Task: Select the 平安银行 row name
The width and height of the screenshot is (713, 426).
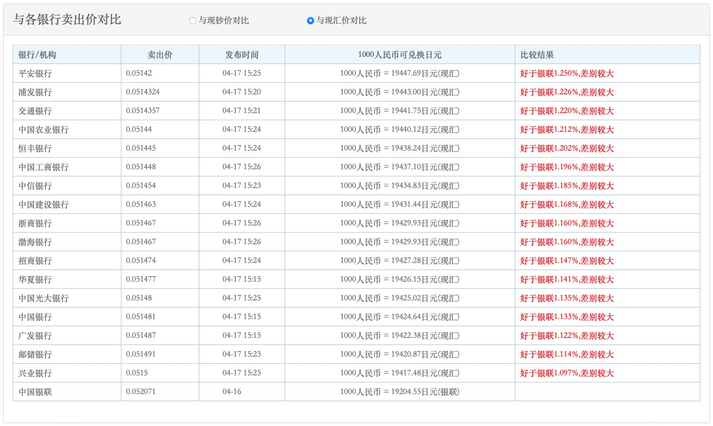Action: pos(35,73)
